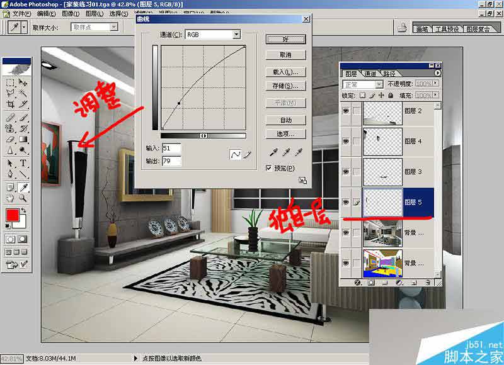
Task: Click the 好 button in Curves
Action: [x=286, y=39]
